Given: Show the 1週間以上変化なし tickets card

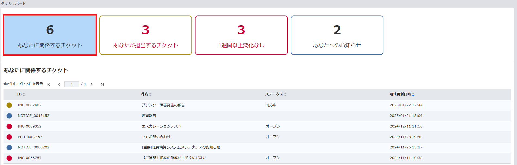Looking at the screenshot, I should click(x=241, y=35).
